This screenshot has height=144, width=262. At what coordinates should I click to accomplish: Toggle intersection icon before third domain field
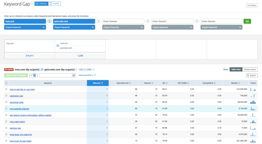pos(99,21)
